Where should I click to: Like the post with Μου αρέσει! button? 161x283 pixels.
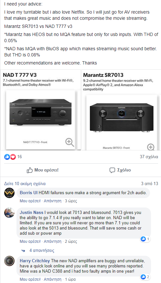pos(42,170)
